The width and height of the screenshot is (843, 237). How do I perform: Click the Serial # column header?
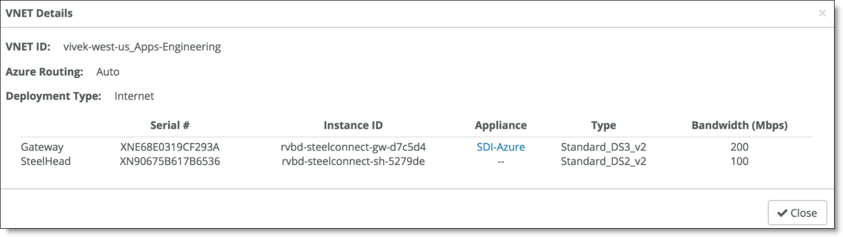click(x=170, y=125)
